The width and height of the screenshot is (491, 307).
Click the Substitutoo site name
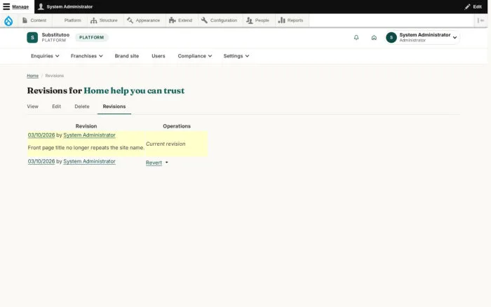(x=55, y=35)
